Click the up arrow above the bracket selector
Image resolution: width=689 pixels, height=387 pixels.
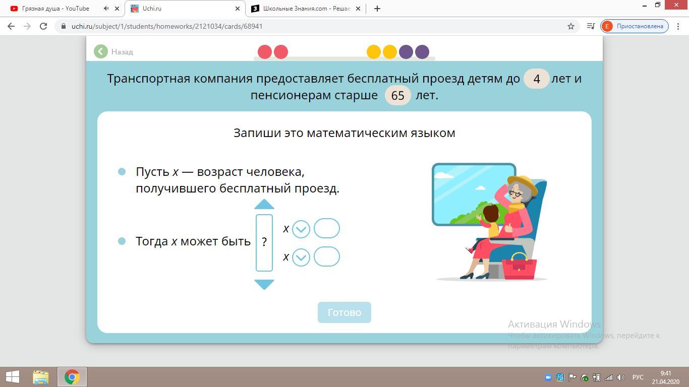tap(264, 204)
